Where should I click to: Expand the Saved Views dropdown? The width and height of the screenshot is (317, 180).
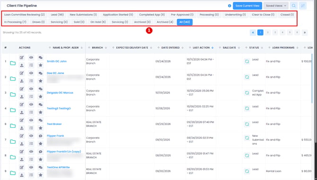[276, 6]
